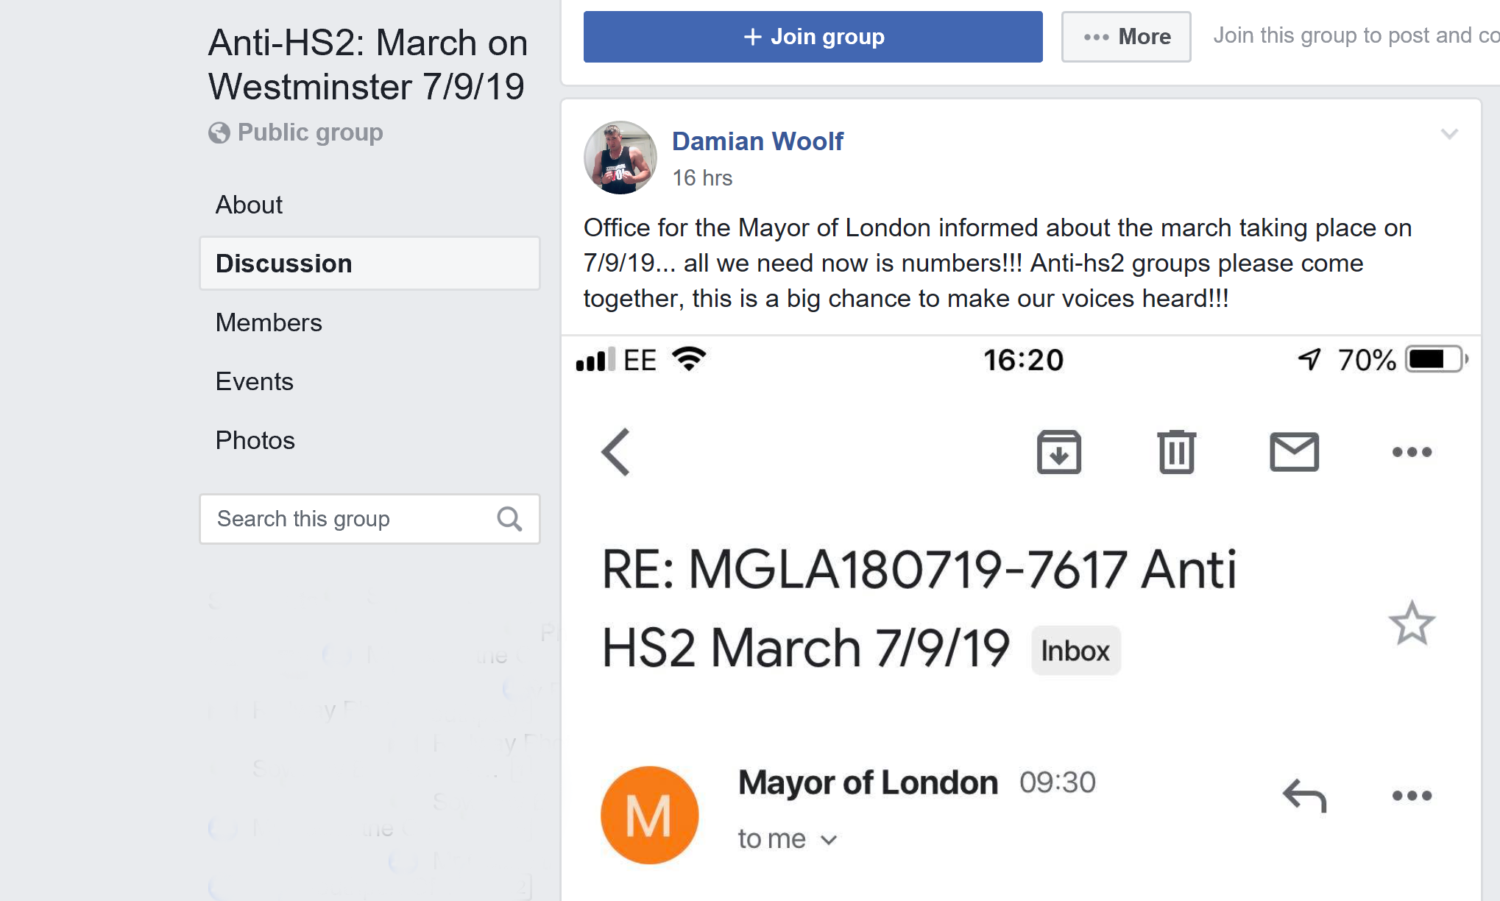The image size is (1500, 901).
Task: Click the search magnifier icon
Action: point(509,519)
